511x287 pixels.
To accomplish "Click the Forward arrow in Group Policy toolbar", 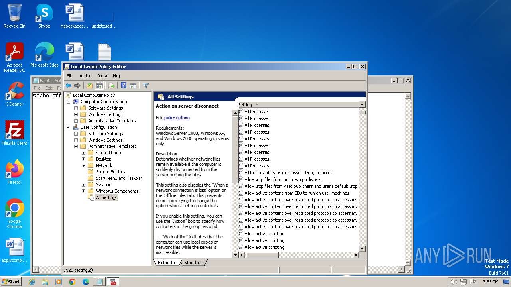I will click(77, 85).
